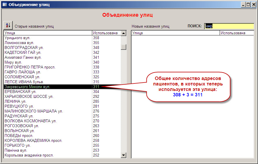258x164 pixels.
Task: Select row 'МАЛИНОВСКОГО МАРШАЛА ул.'
Action: (62, 111)
